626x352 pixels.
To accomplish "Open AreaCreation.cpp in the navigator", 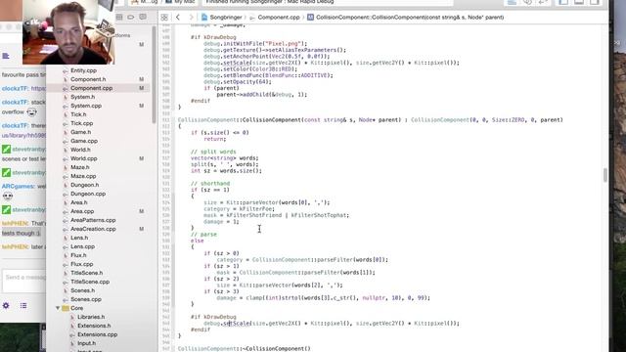I will tap(93, 229).
